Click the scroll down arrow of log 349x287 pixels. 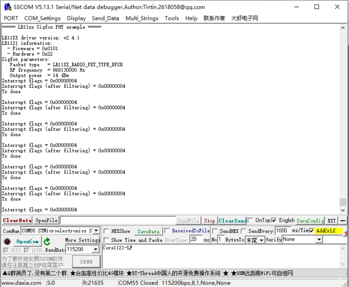pos(343,210)
